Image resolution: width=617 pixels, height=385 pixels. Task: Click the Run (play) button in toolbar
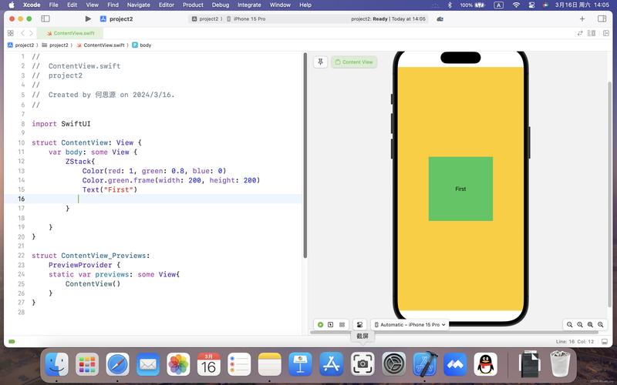pos(88,18)
